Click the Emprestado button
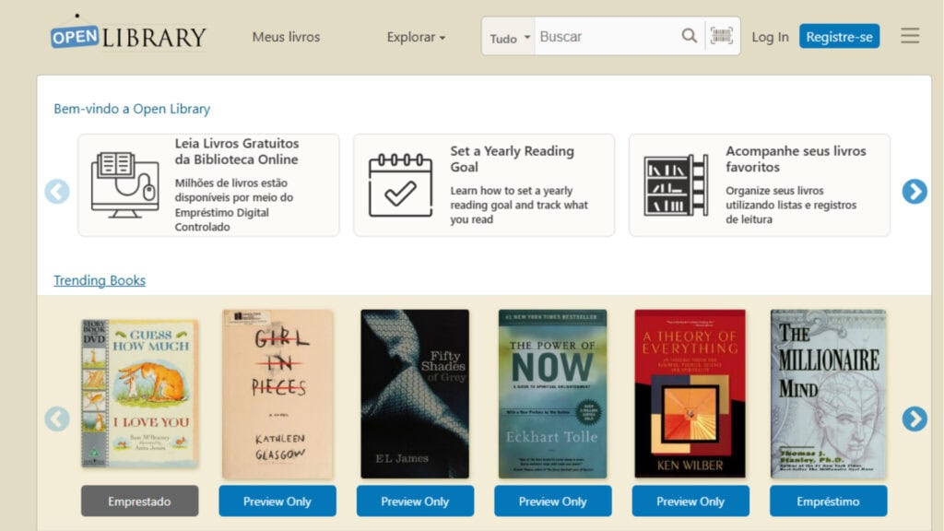 click(x=140, y=501)
